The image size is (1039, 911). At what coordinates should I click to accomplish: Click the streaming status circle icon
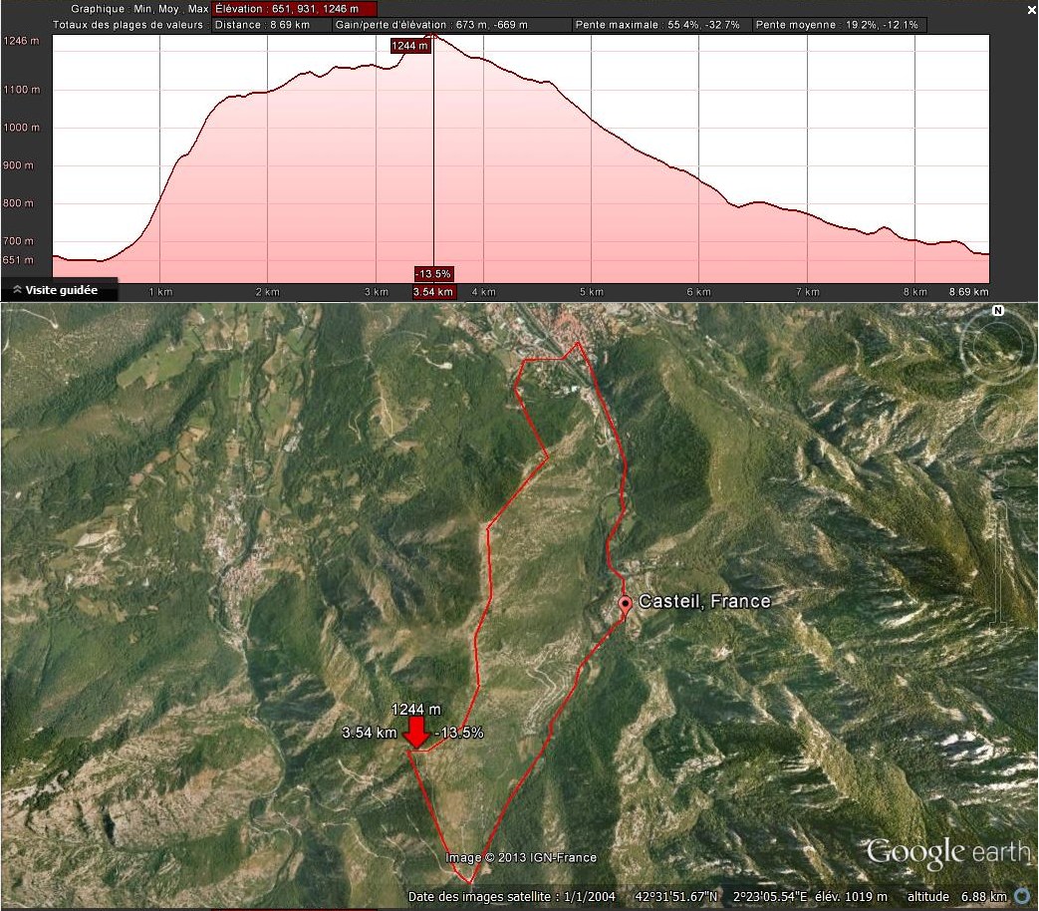(1022, 897)
